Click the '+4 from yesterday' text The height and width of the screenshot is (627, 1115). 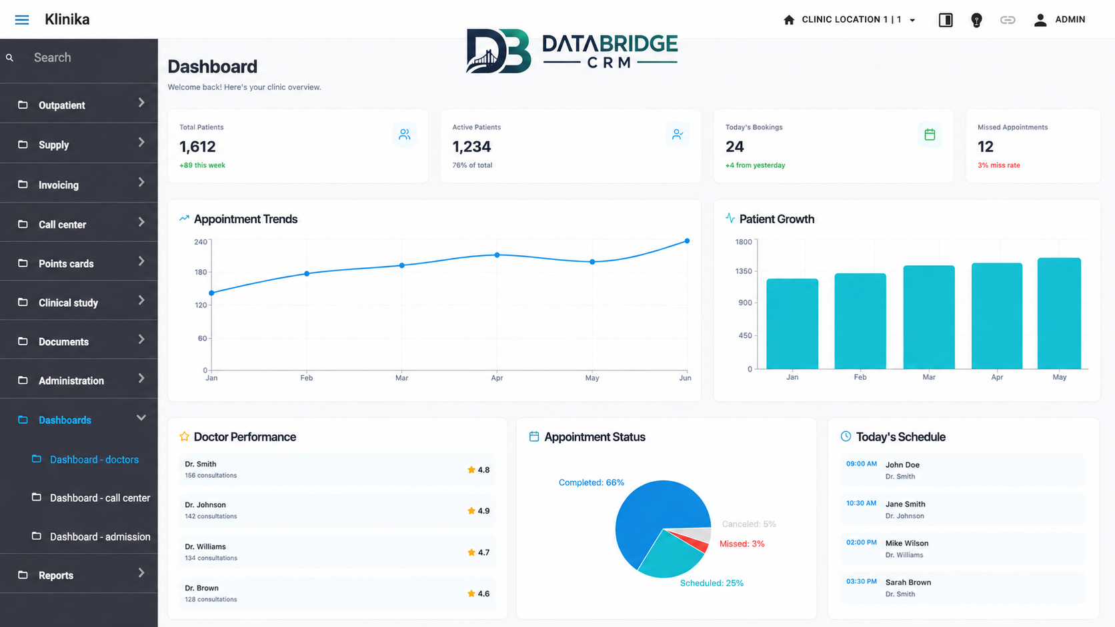[x=756, y=165]
